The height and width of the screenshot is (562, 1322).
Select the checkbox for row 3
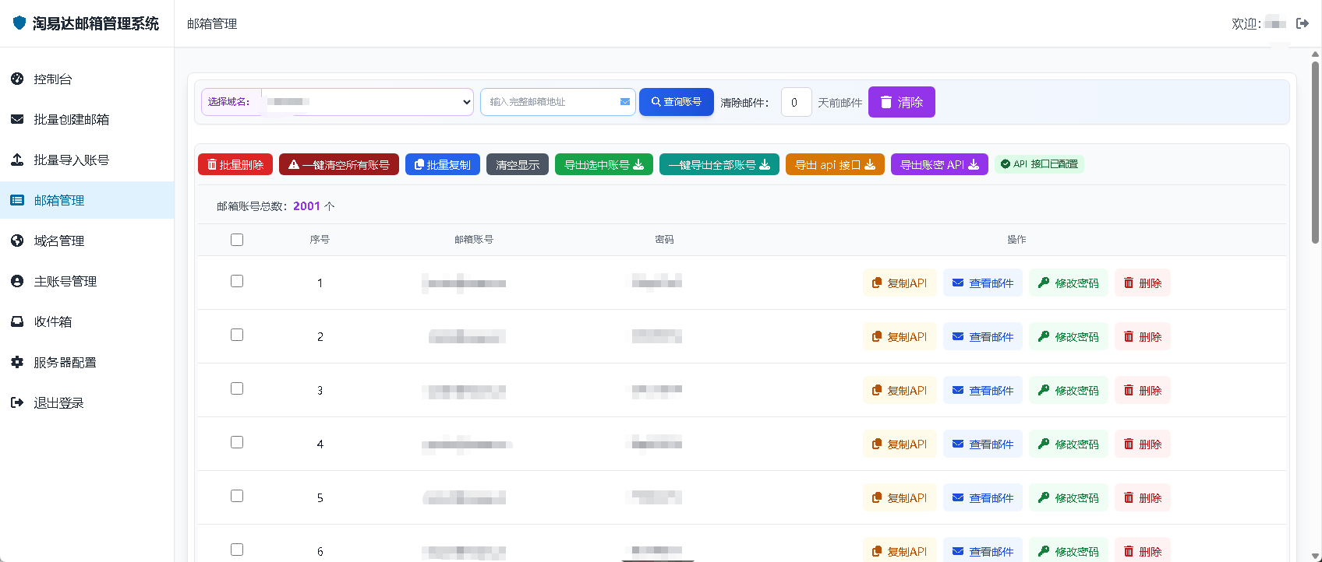[x=237, y=388]
